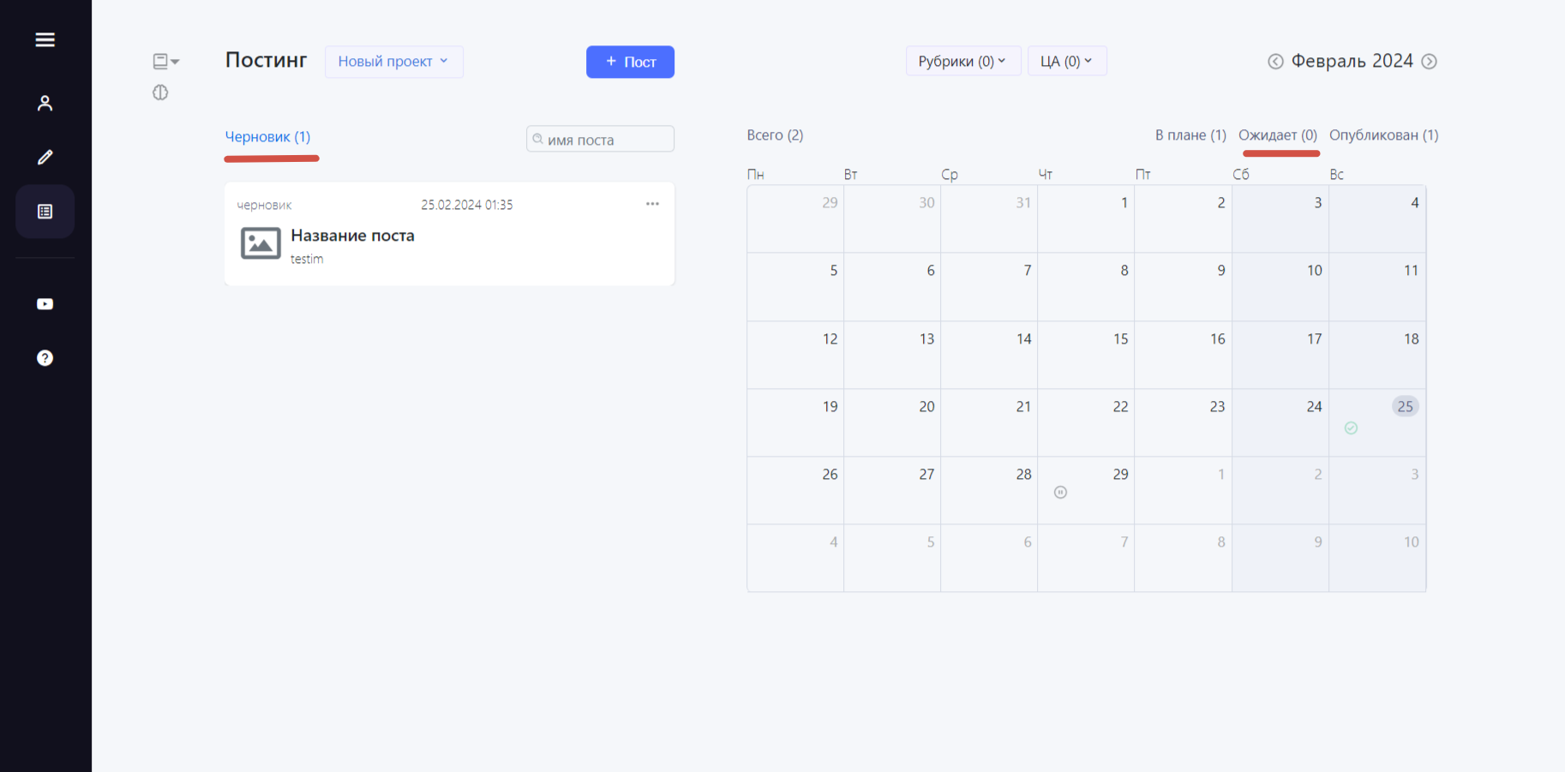Expand the Новый проект project dropdown
The width and height of the screenshot is (1565, 772).
[393, 62]
